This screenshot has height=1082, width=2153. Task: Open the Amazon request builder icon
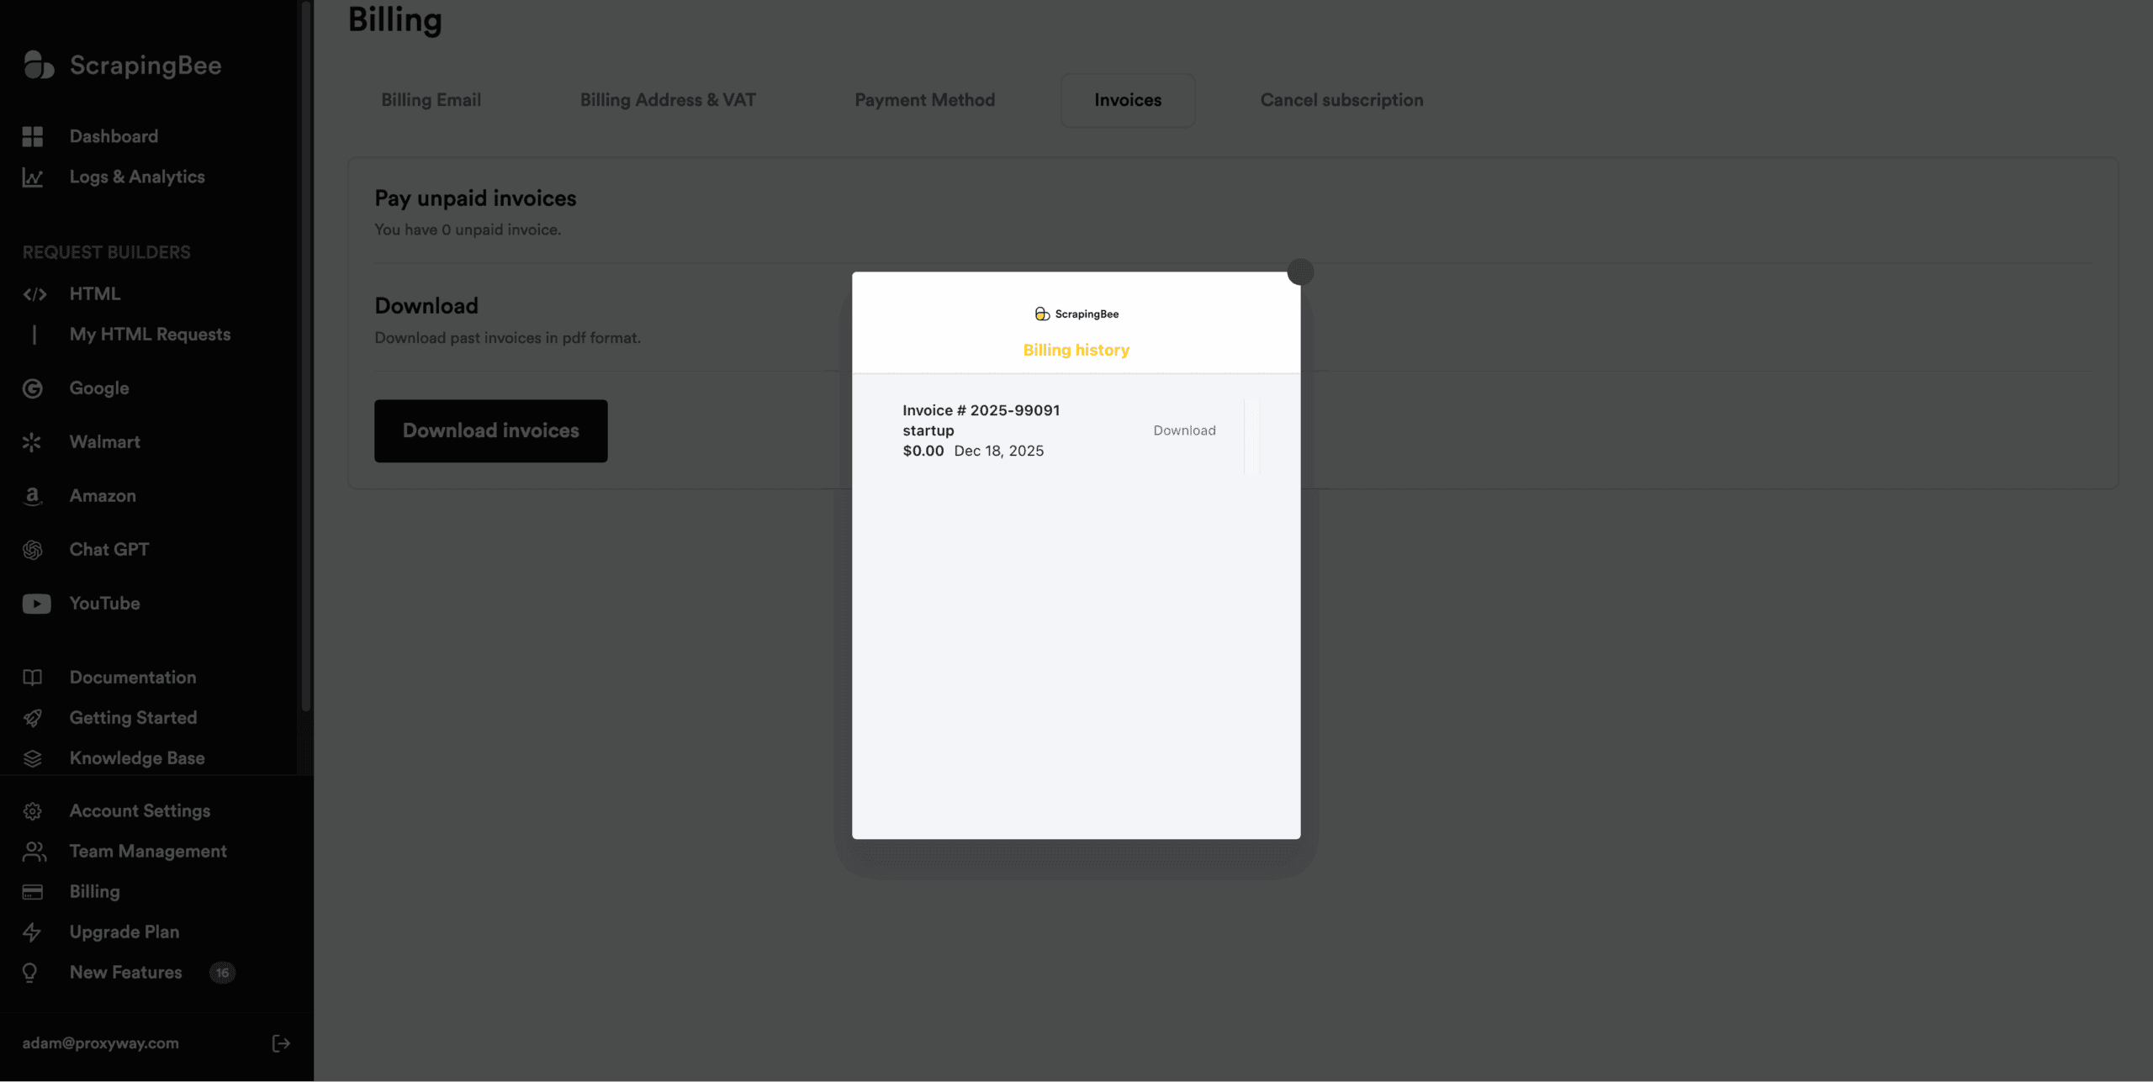tap(32, 496)
